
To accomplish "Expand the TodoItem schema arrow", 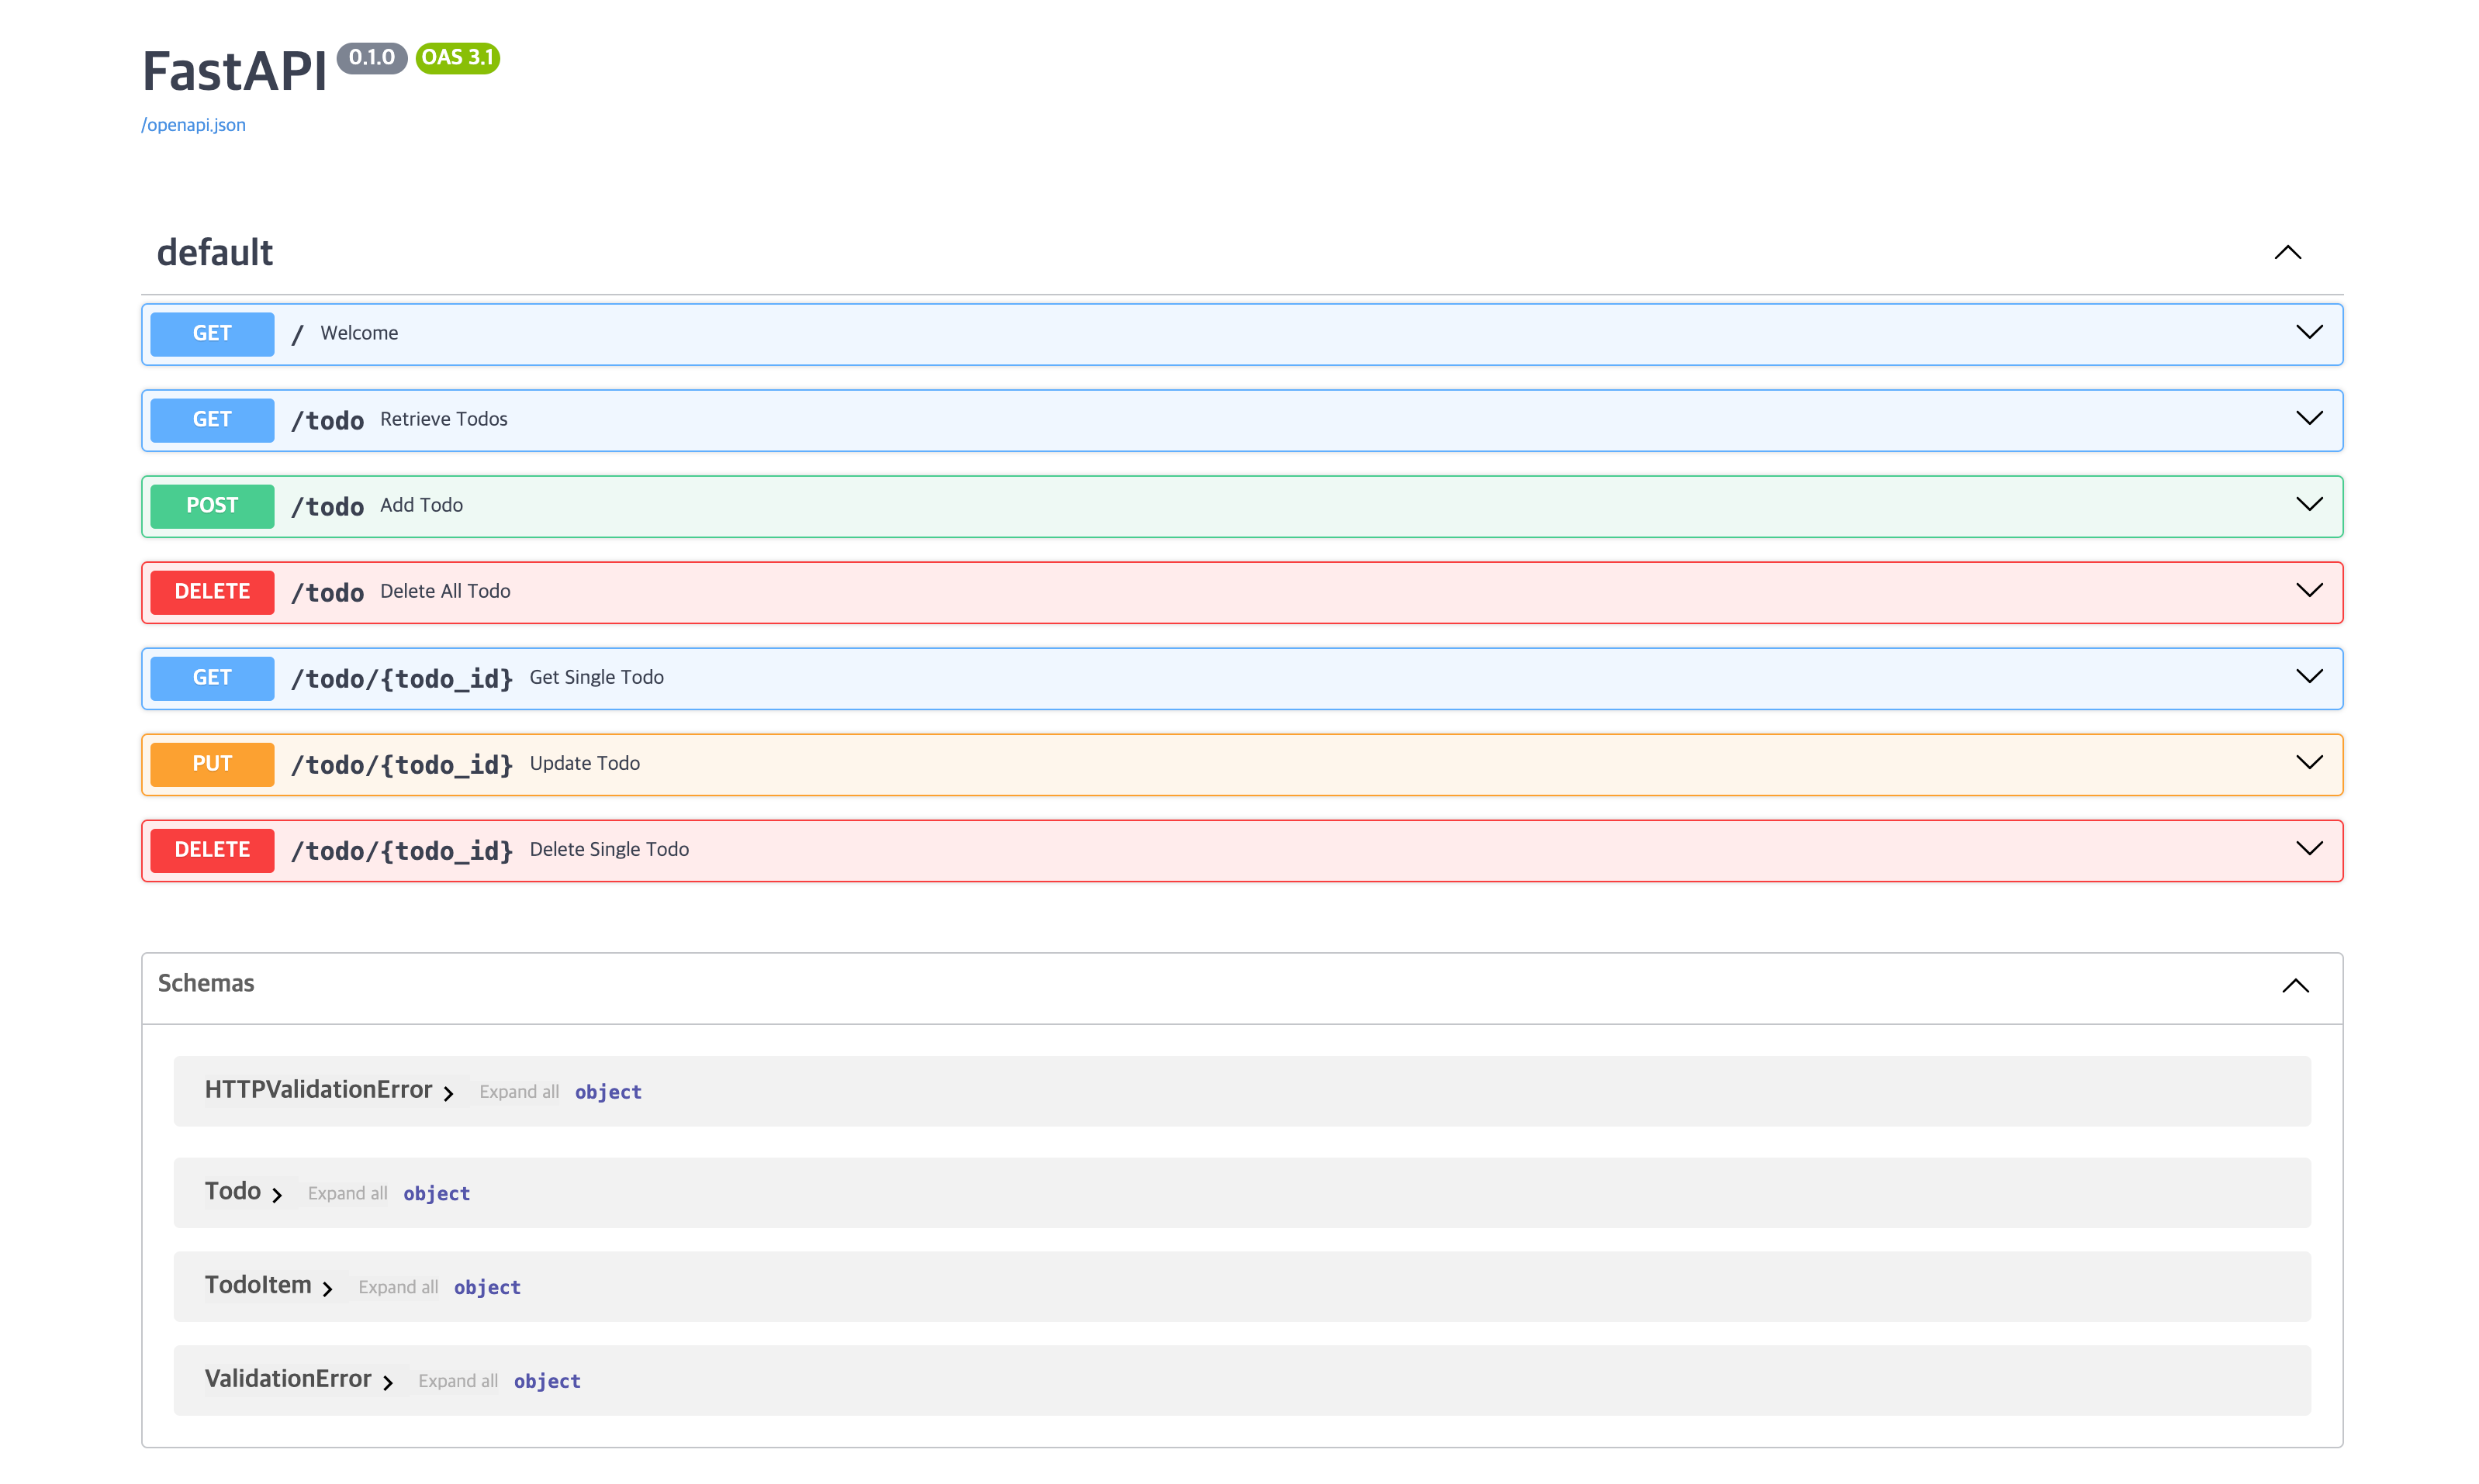I will click(x=327, y=1289).
